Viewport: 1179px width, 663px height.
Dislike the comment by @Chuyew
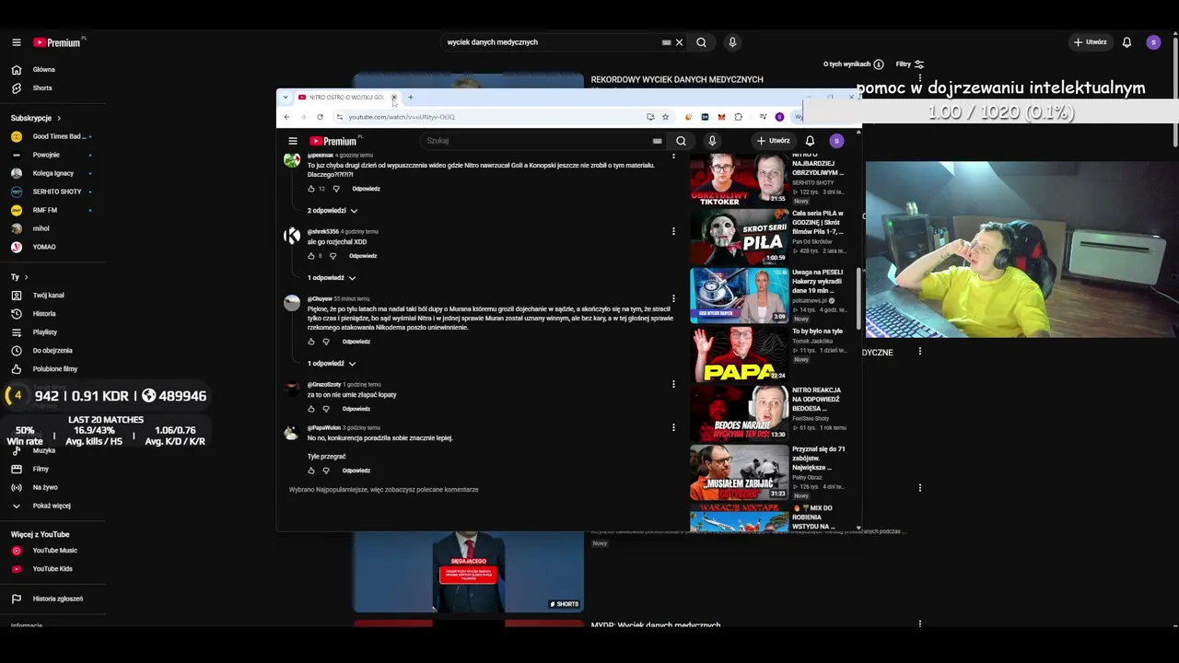click(x=326, y=342)
